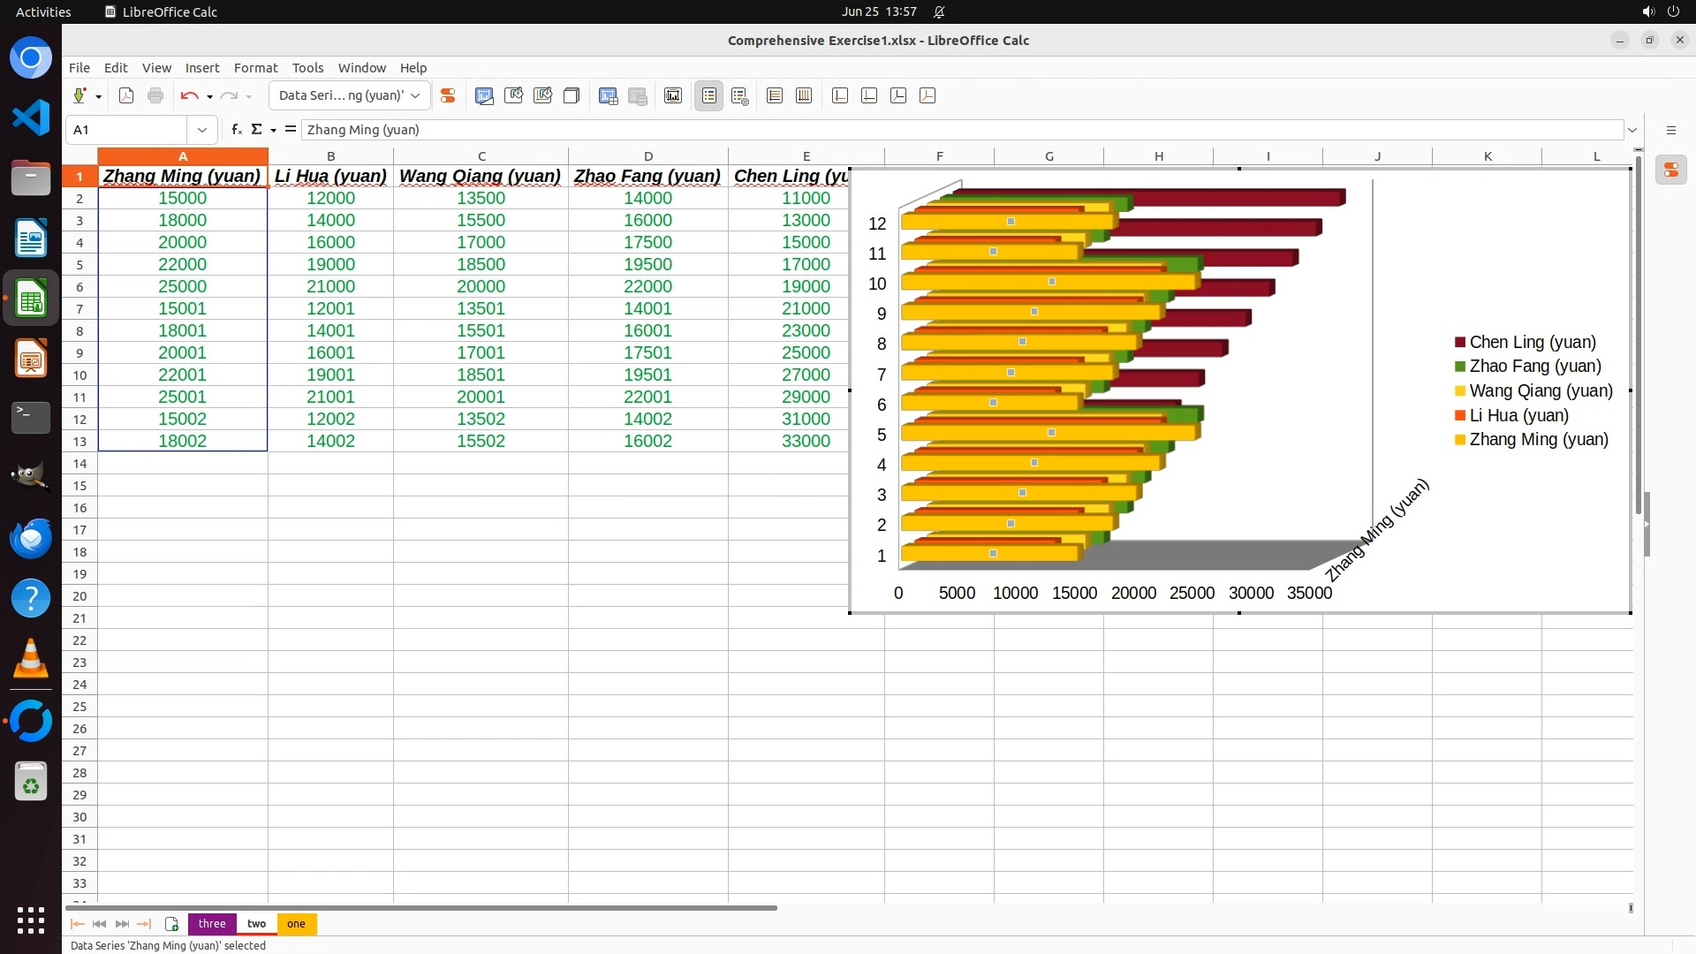Click the X Axis toolbar icon
Screen dimensions: 1696x954
(840, 96)
